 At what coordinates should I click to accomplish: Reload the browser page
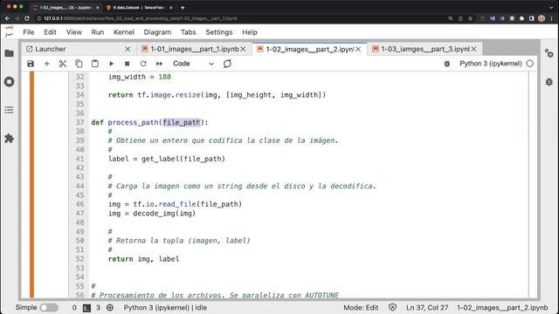(x=27, y=18)
